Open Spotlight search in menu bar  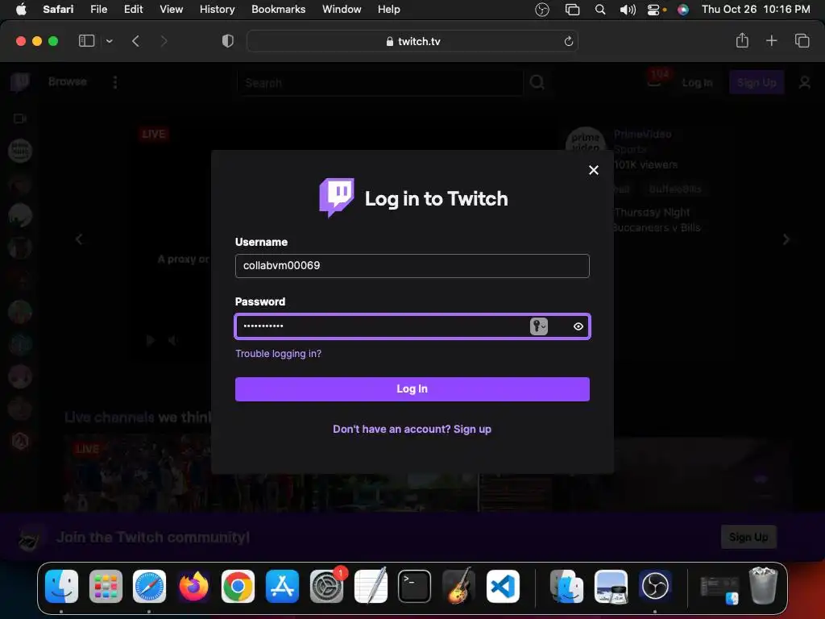coord(599,10)
